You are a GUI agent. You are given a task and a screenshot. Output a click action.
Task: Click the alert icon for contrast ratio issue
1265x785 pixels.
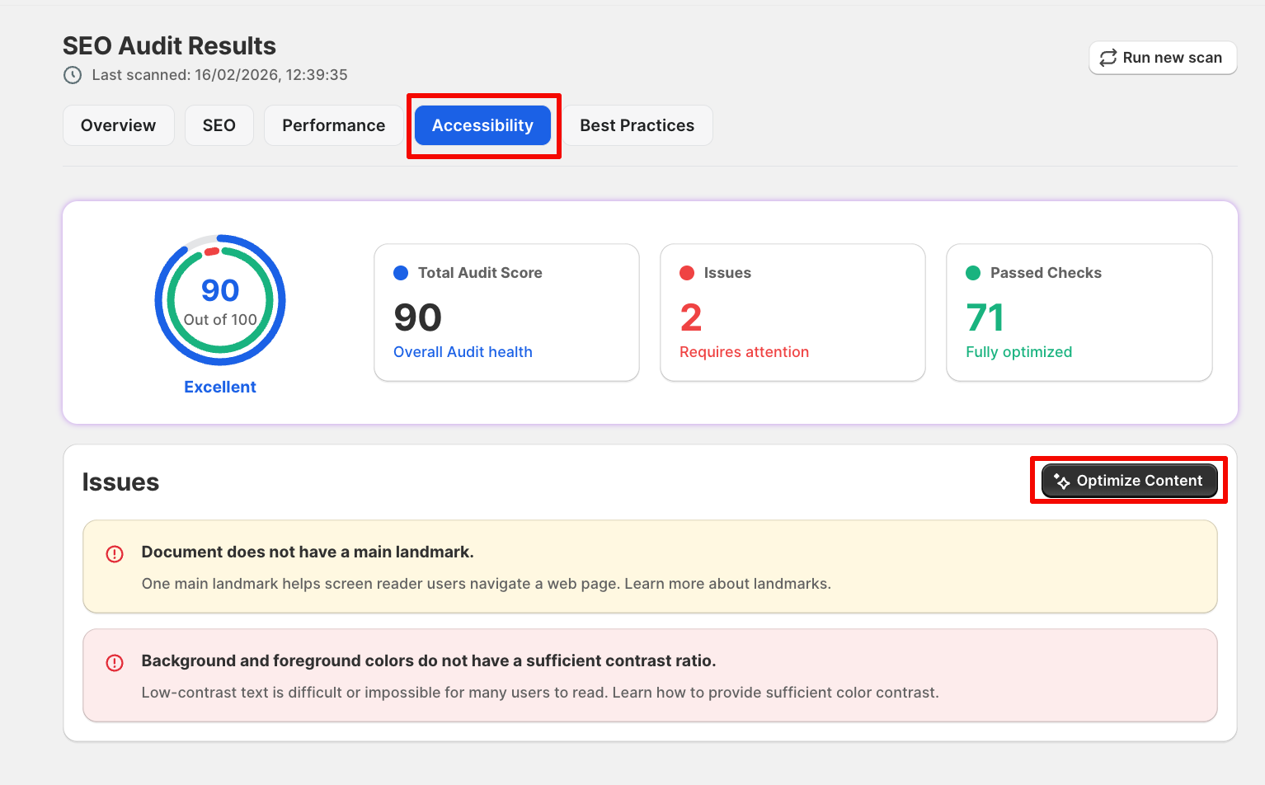[x=115, y=663]
